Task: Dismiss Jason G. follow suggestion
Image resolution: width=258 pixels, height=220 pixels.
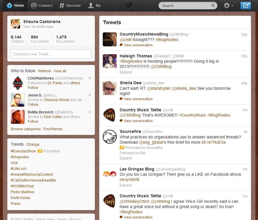Action: pos(90,95)
